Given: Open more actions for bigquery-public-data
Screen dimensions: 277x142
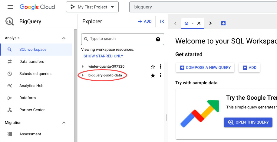Looking at the screenshot, I should coord(160,75).
